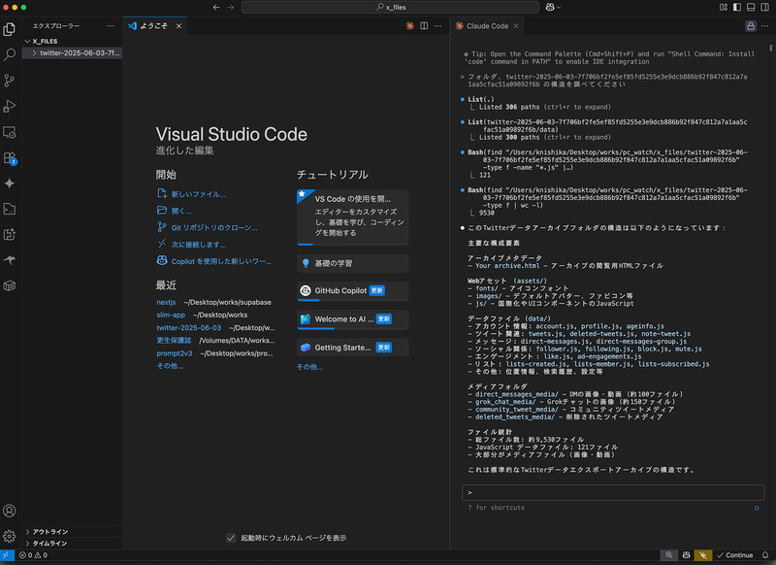
Task: Open the Getting Started tutorial
Action: point(353,348)
